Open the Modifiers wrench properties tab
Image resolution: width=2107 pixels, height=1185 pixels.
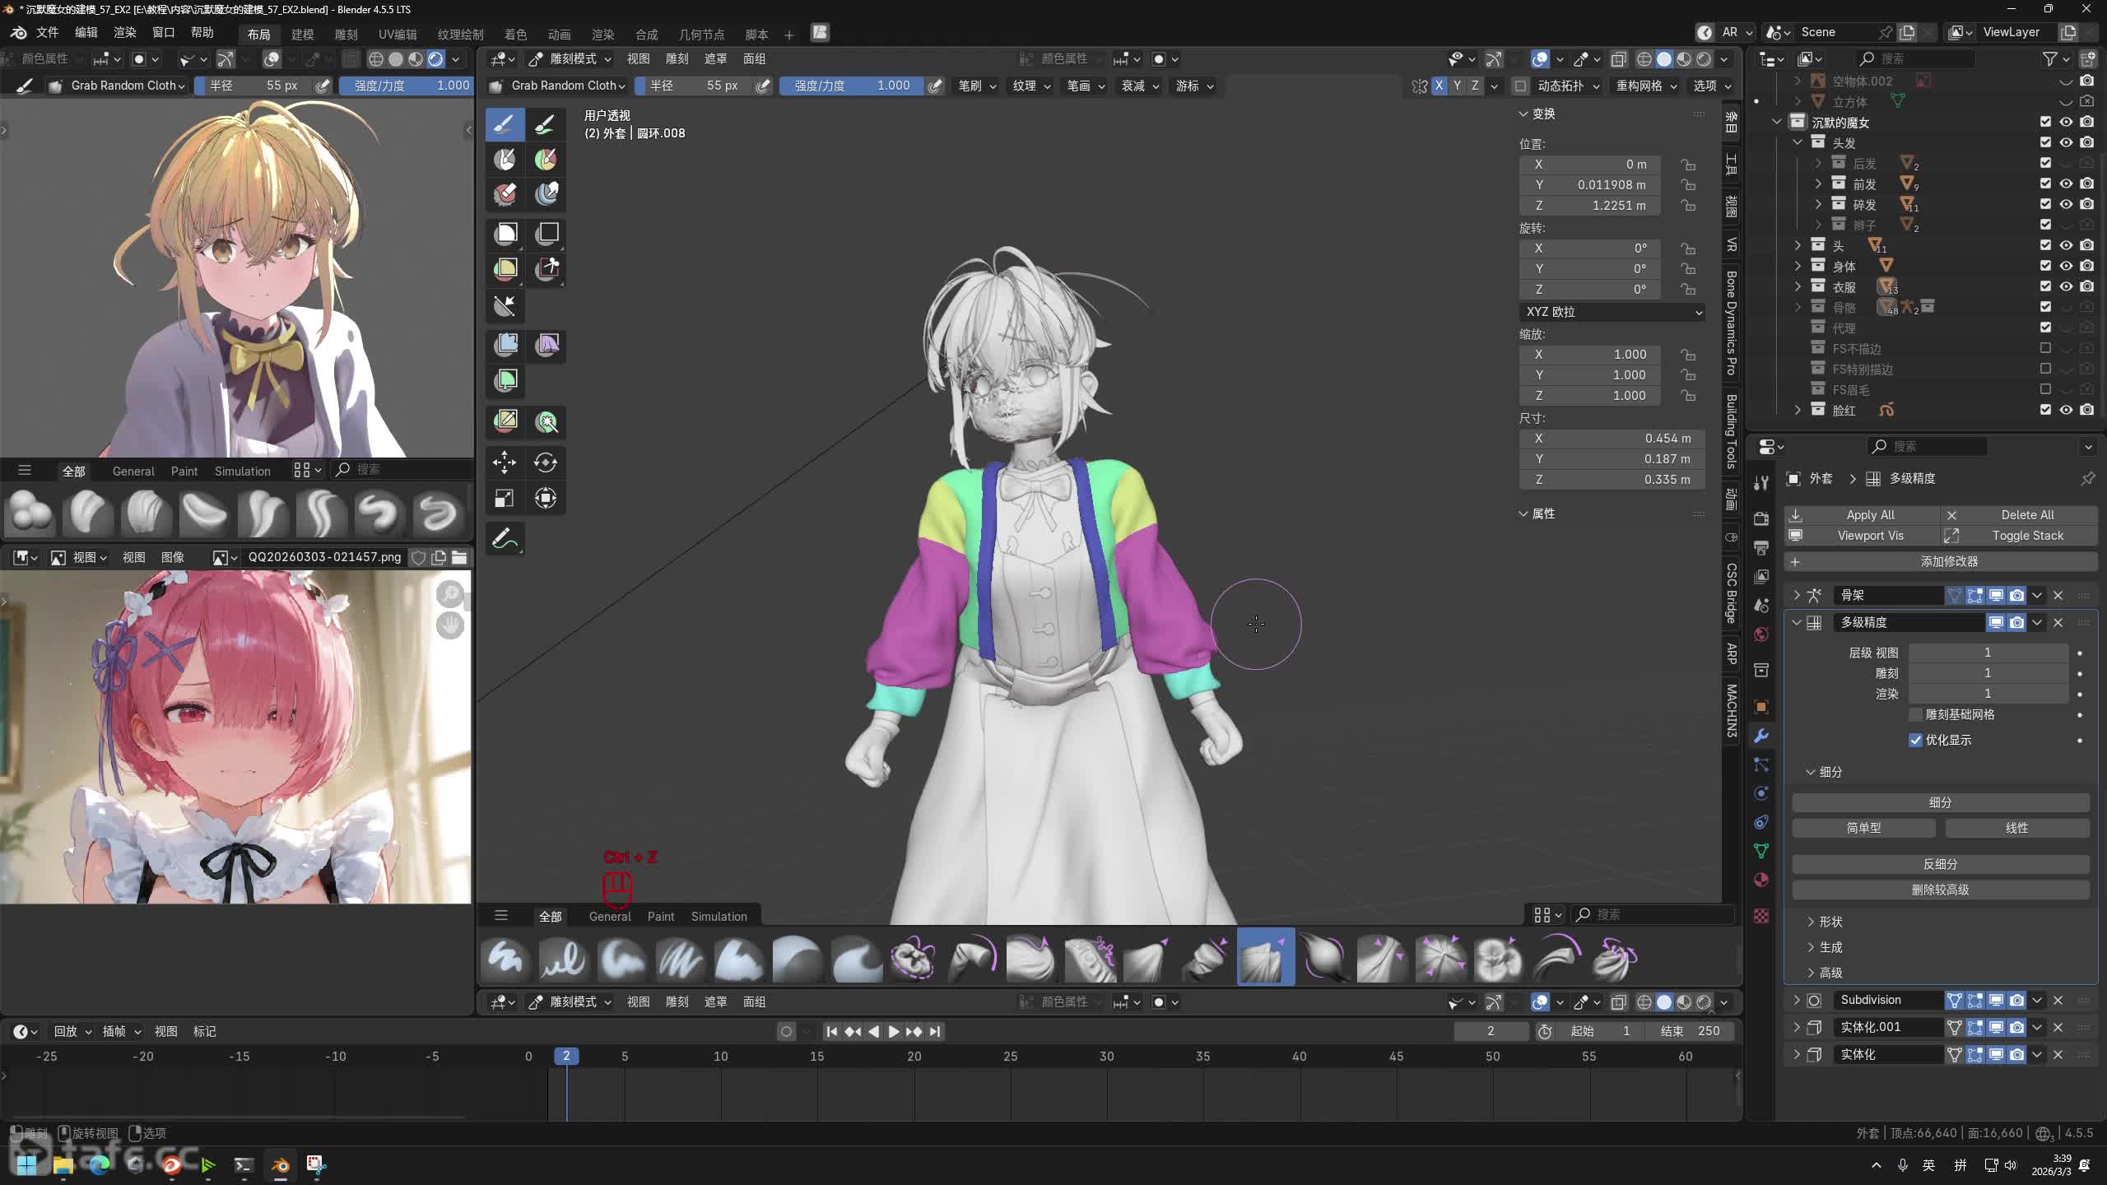click(1761, 736)
